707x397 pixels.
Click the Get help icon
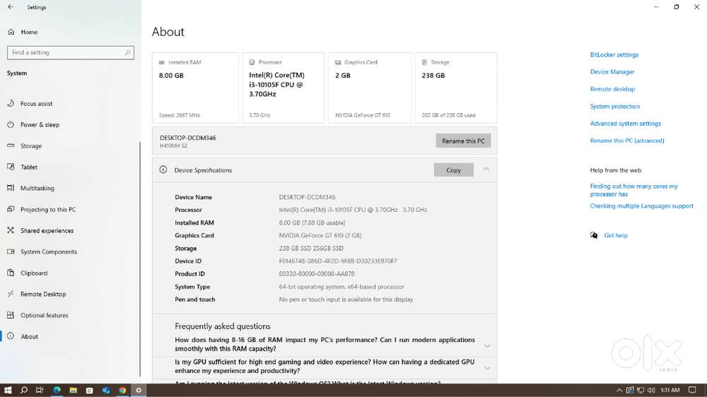(x=594, y=236)
